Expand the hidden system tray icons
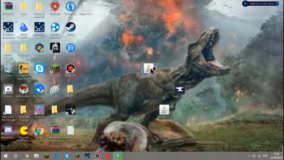This screenshot has height=160, width=284. point(249,156)
